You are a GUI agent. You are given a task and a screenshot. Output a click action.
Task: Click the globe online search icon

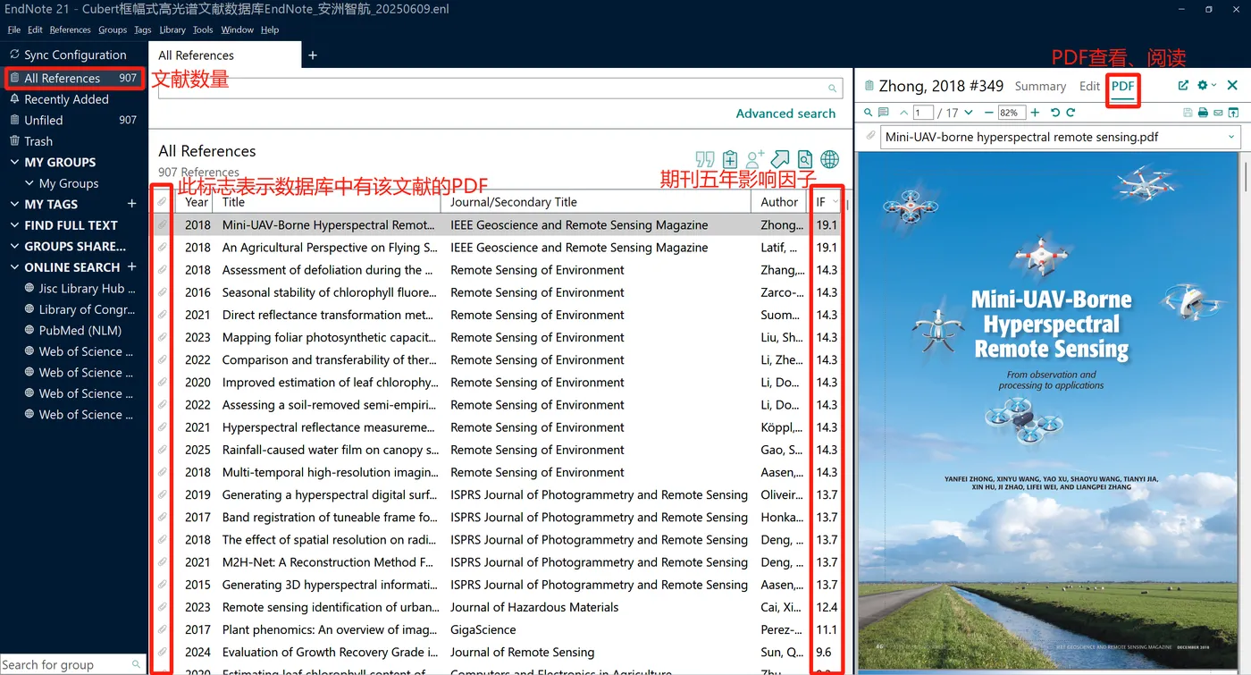[x=830, y=159]
